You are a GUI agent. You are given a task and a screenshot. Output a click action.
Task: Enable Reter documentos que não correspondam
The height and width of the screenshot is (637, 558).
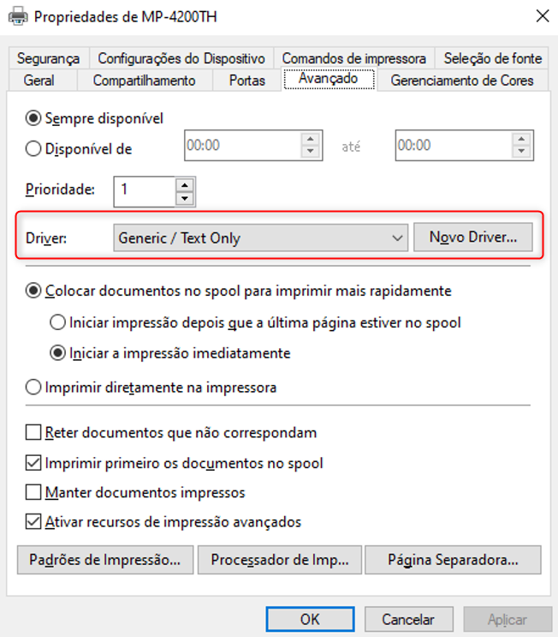pyautogui.click(x=34, y=433)
